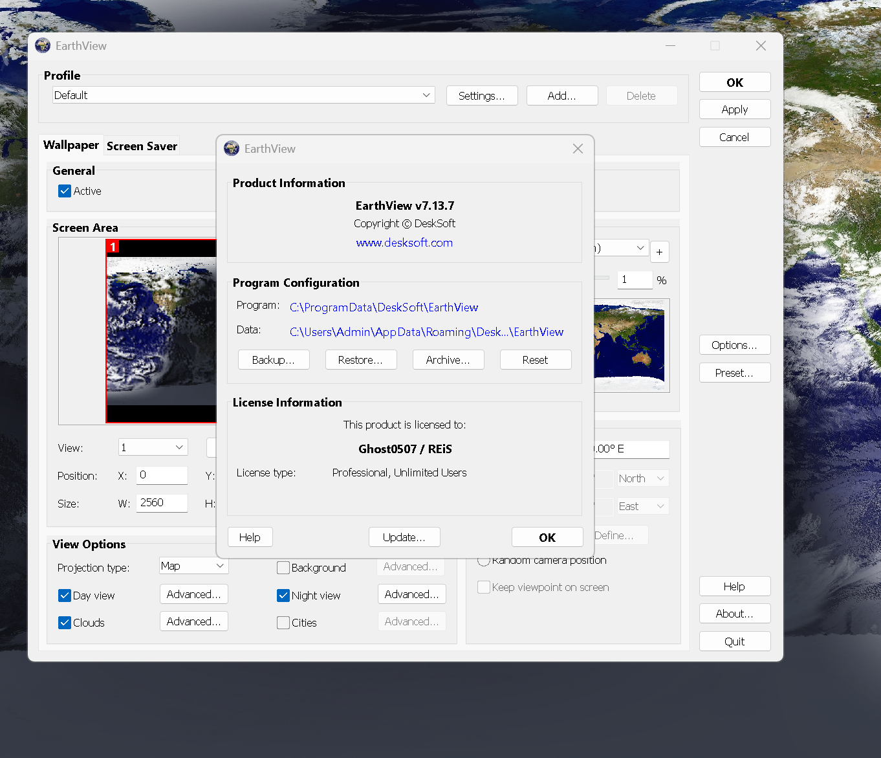Click OK in the main EarthView window
This screenshot has width=881, height=758.
[x=735, y=82]
